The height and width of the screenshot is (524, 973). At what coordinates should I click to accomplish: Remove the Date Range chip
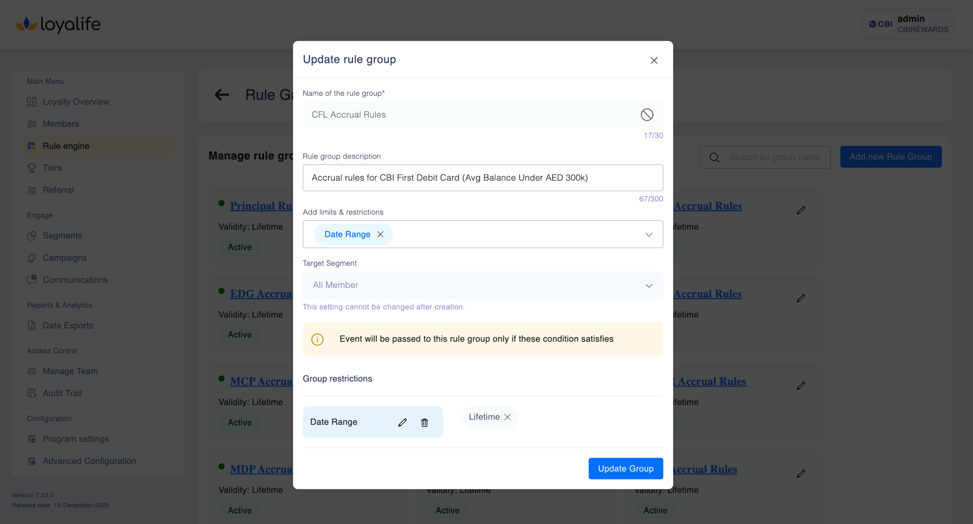click(380, 235)
